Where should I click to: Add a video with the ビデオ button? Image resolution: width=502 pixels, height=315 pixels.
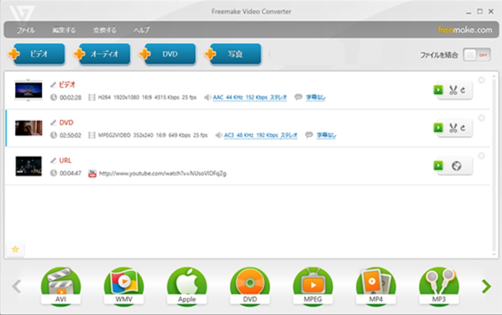click(37, 54)
